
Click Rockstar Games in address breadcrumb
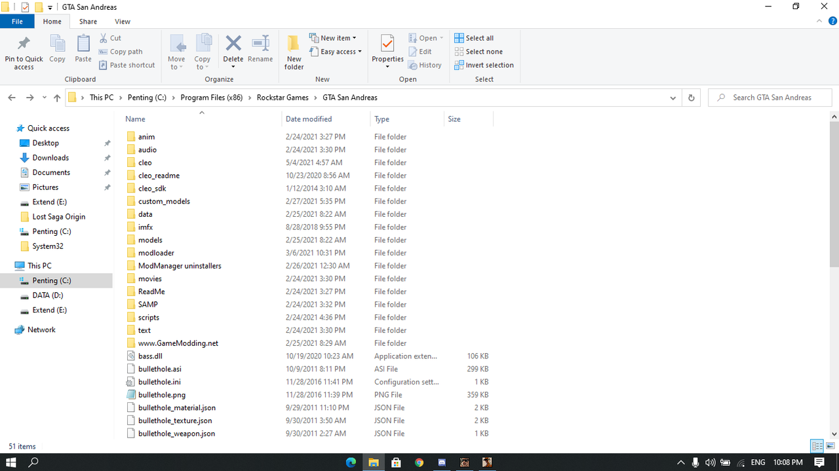[x=283, y=98]
